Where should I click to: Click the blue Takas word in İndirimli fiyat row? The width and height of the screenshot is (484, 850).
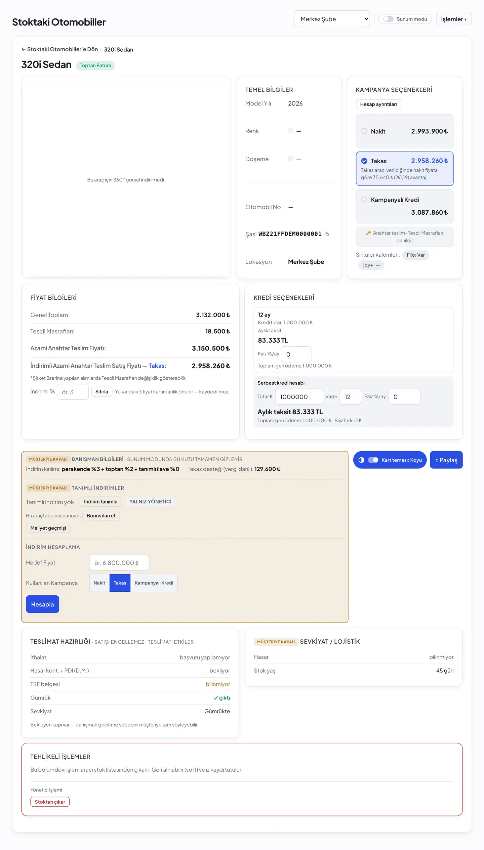pos(157,366)
